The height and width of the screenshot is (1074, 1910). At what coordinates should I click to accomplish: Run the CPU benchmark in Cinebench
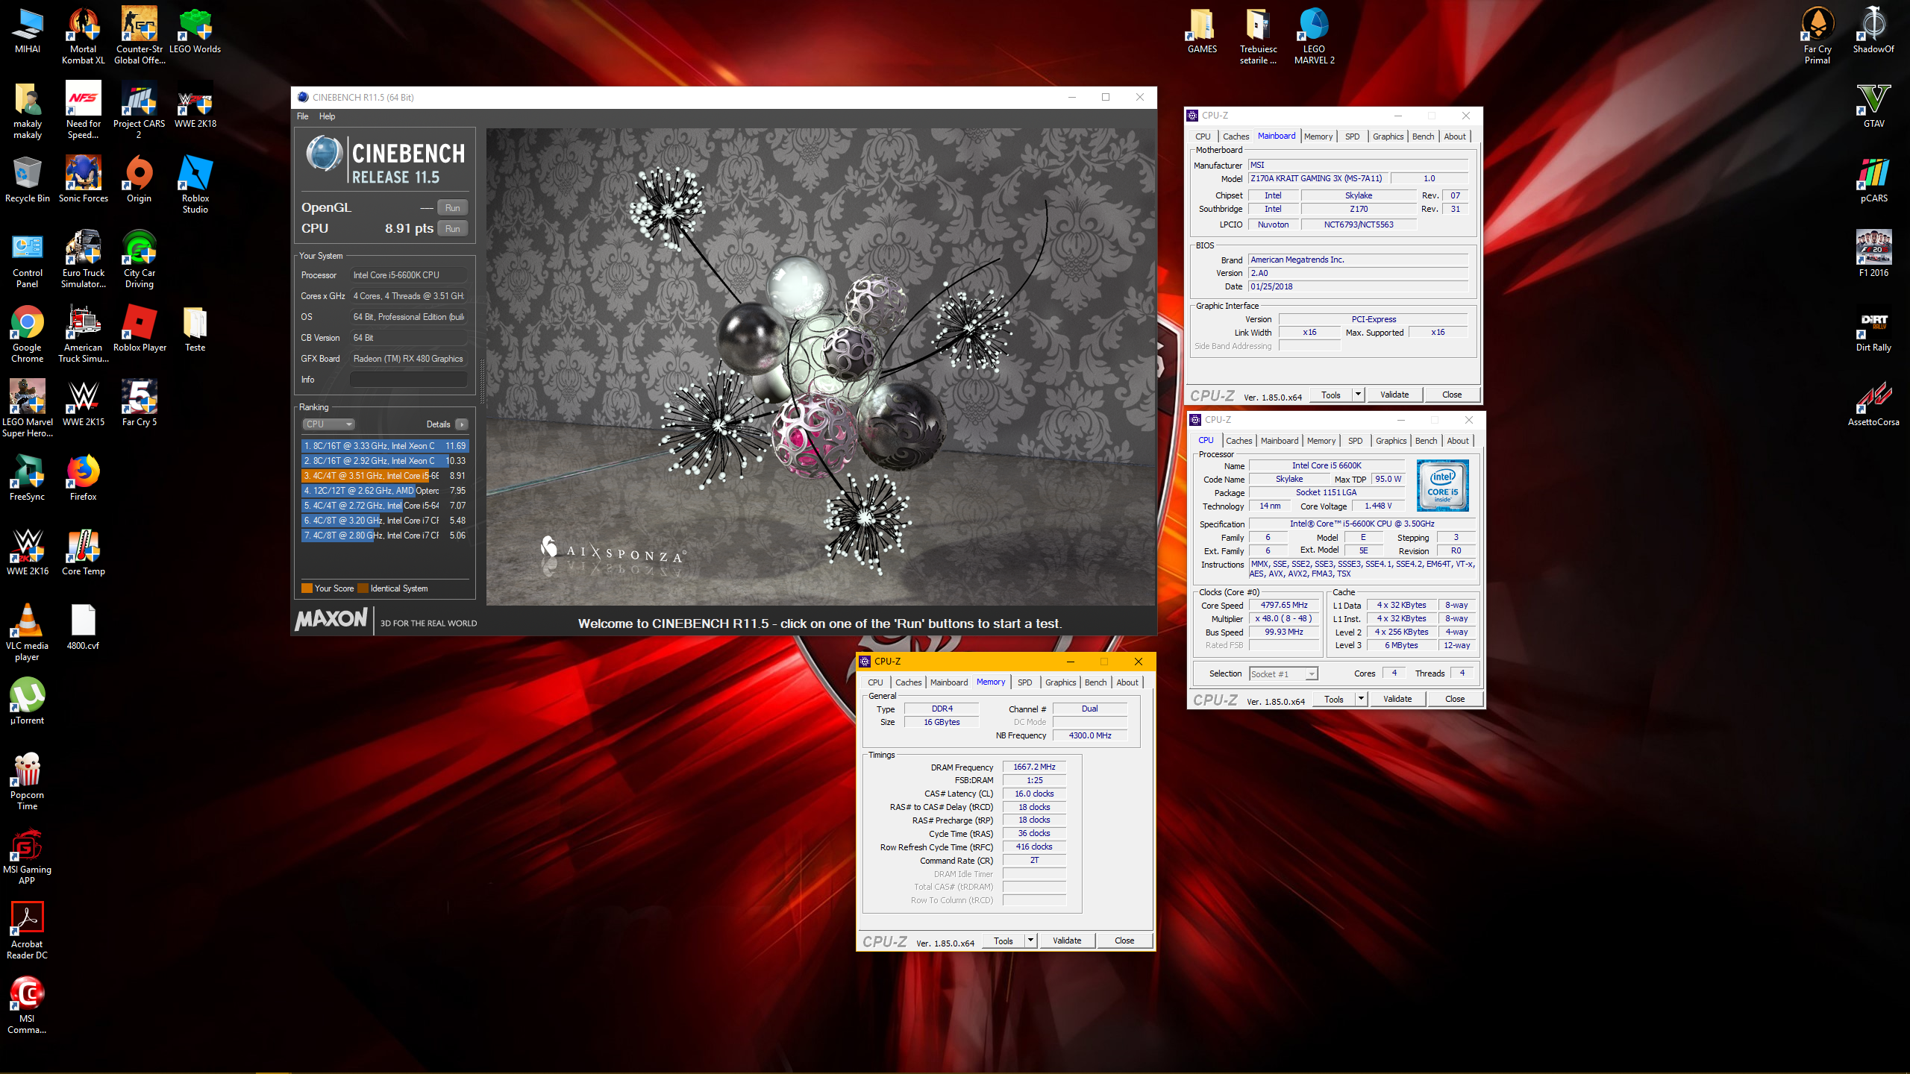tap(452, 229)
